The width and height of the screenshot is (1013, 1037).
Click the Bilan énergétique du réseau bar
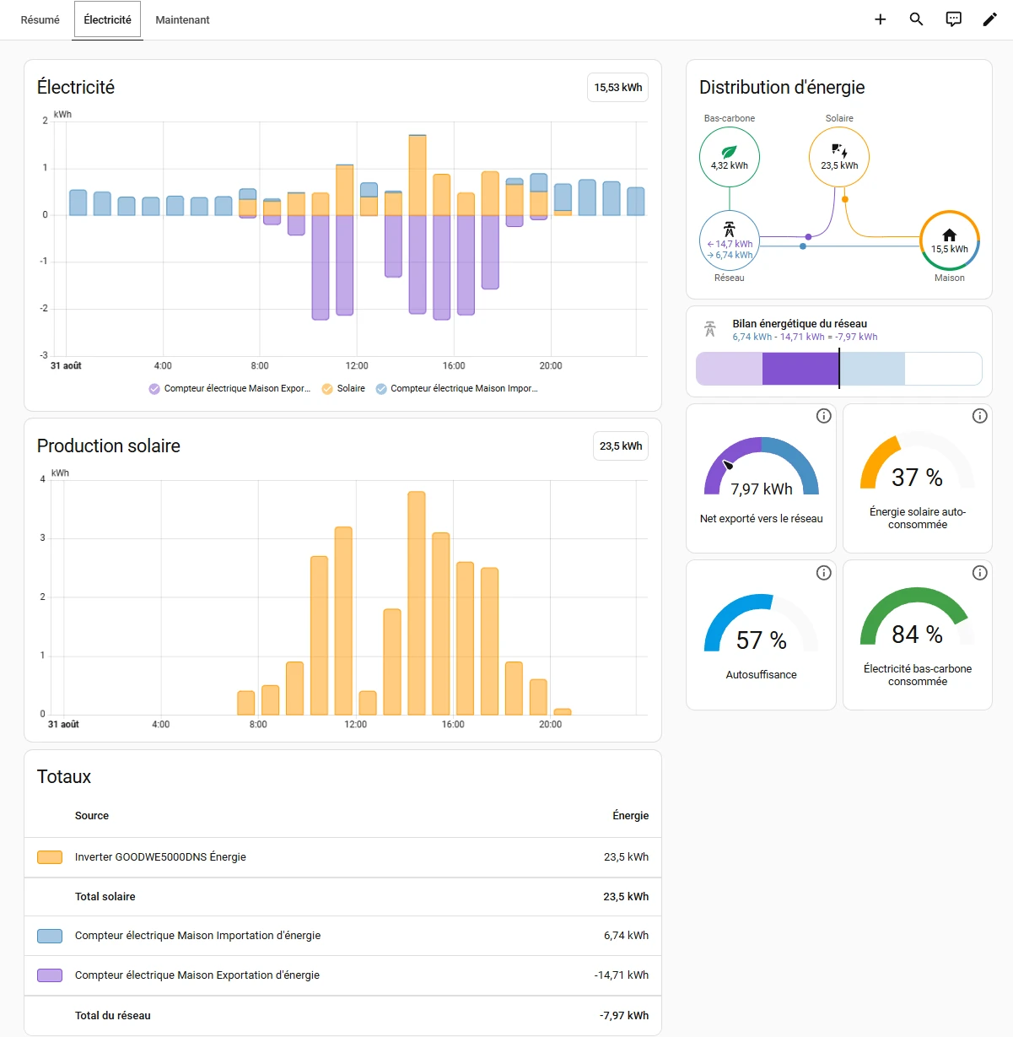pos(838,370)
